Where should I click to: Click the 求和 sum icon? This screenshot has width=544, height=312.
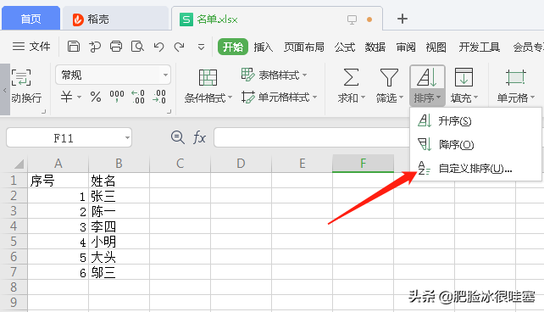(351, 77)
